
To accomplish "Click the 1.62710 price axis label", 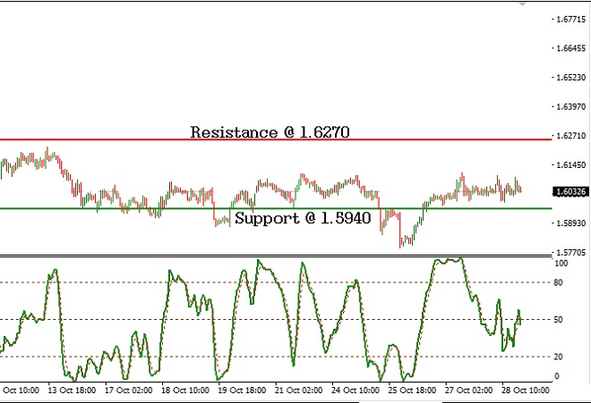I will pyautogui.click(x=571, y=136).
